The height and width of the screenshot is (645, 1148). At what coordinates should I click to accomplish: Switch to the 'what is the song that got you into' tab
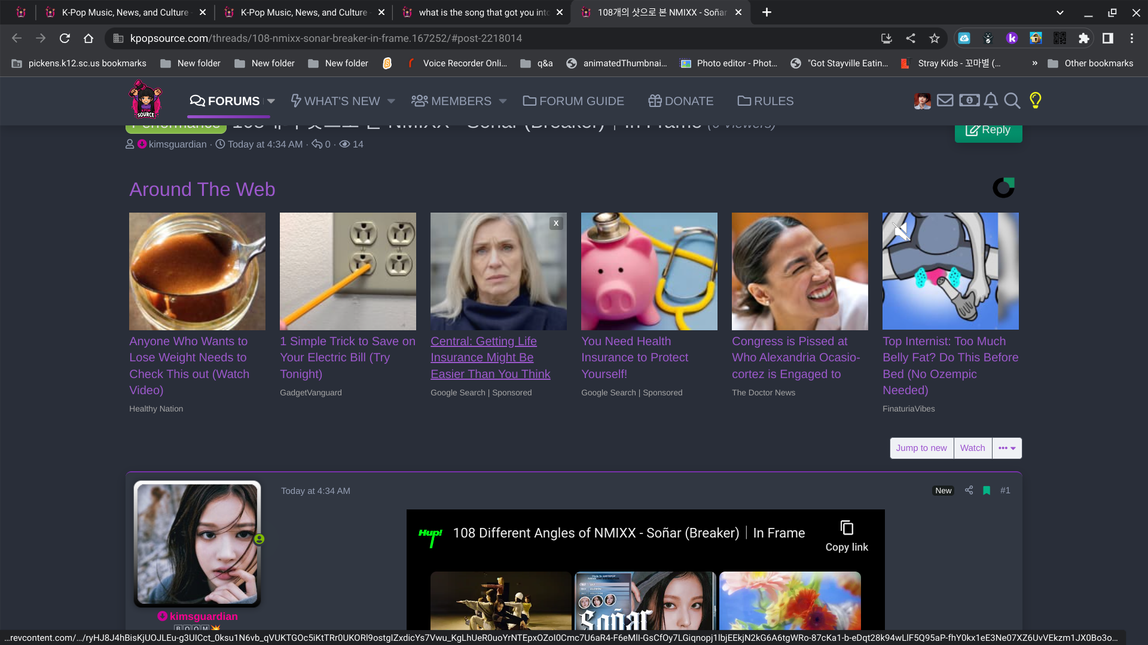coord(483,12)
